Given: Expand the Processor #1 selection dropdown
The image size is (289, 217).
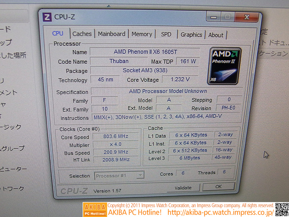Looking at the screenshot, I should click(119, 175).
